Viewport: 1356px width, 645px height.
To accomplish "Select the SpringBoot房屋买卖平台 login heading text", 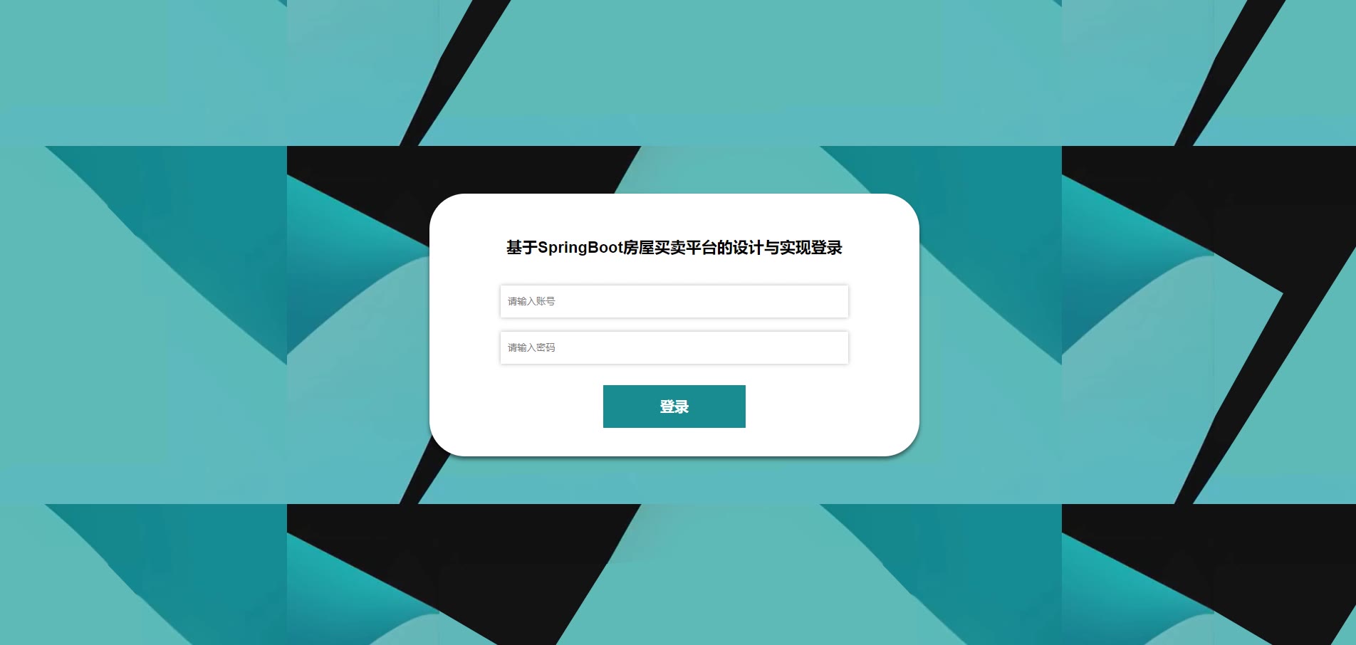I will pos(674,248).
